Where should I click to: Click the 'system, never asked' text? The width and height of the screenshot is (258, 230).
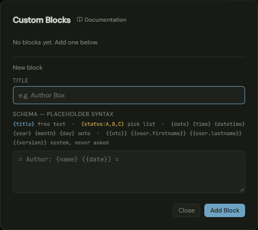coord(79,142)
